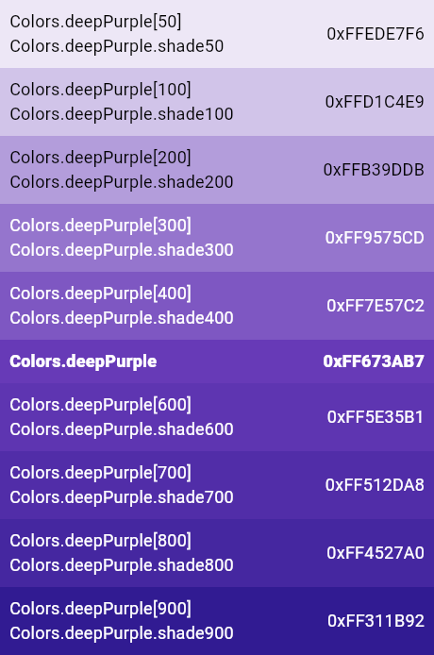Select the Colors.deepPurple[800] swatch
The height and width of the screenshot is (655, 434).
click(217, 553)
